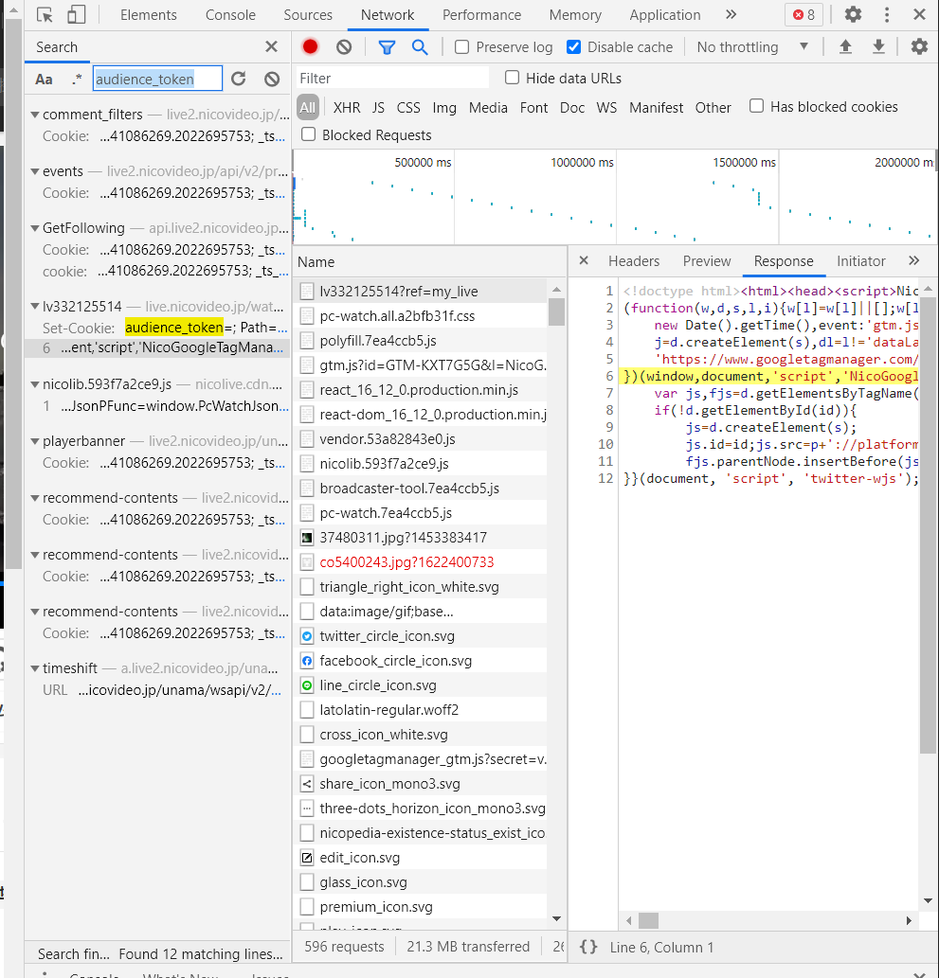Refresh the search results
Screen dimensions: 939x978
(239, 79)
